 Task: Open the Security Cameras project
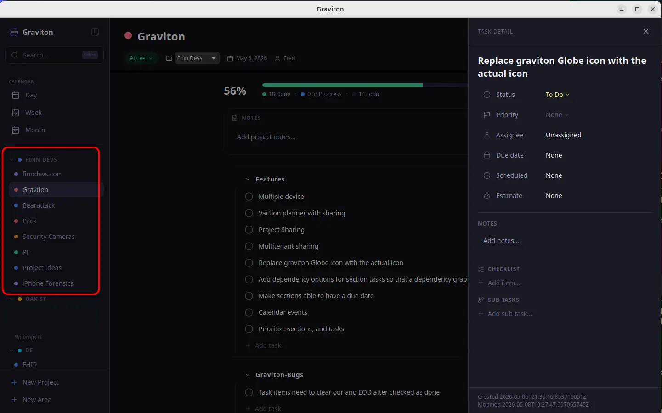click(x=56, y=237)
